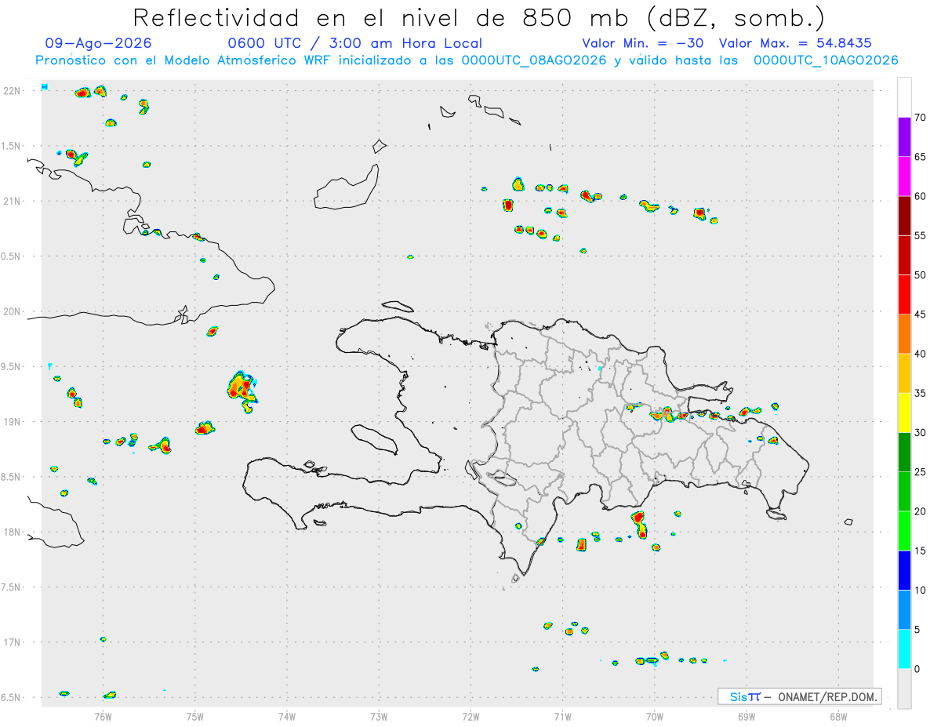Click the '19N' latitude label
Viewport: 941px width, 727px height.
(12, 421)
